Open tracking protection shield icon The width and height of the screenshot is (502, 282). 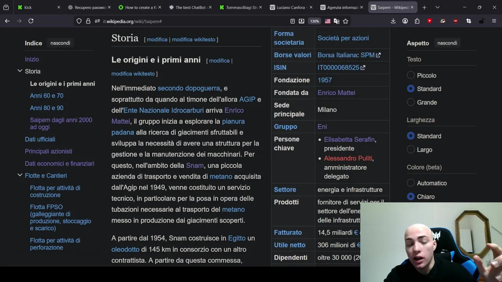pos(79,21)
